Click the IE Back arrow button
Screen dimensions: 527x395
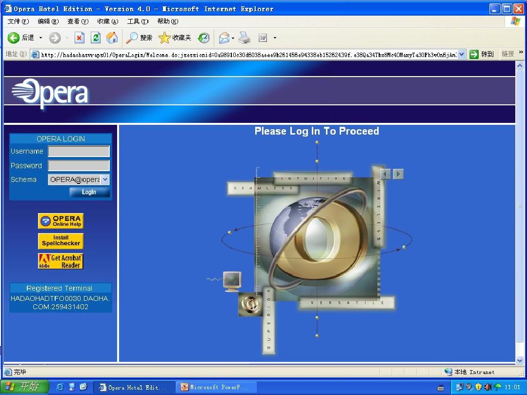tap(14, 38)
